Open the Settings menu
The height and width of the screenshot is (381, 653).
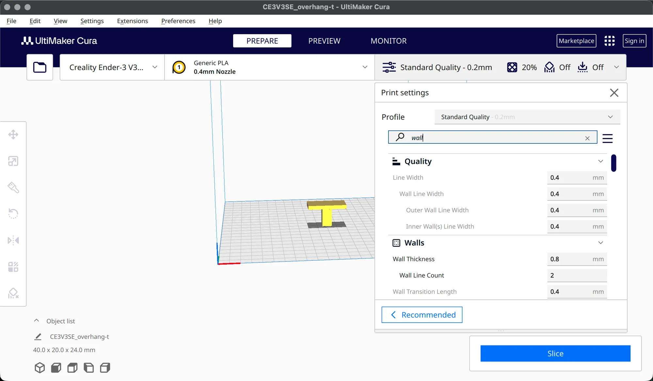(92, 21)
